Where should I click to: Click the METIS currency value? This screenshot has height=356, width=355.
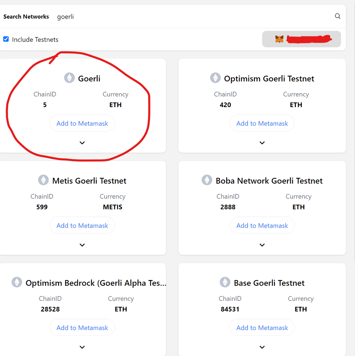[113, 207]
